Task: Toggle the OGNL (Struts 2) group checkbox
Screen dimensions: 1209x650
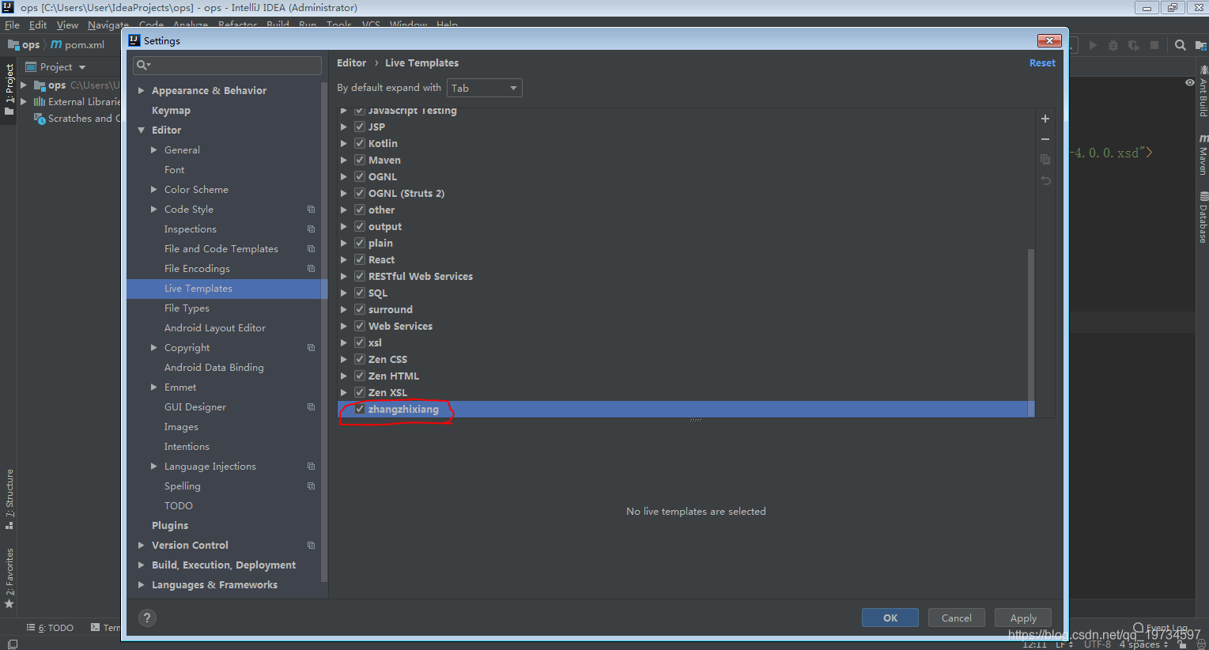Action: 360,193
